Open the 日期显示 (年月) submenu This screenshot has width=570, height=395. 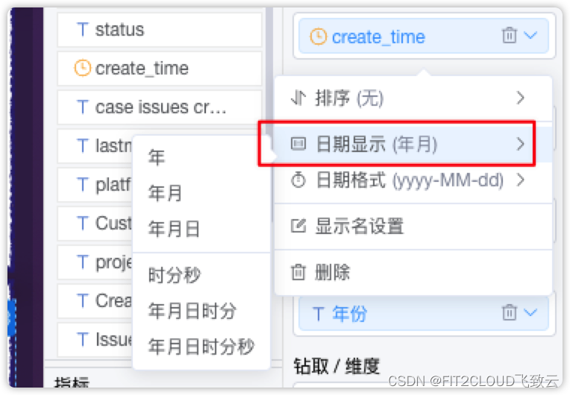point(413,144)
